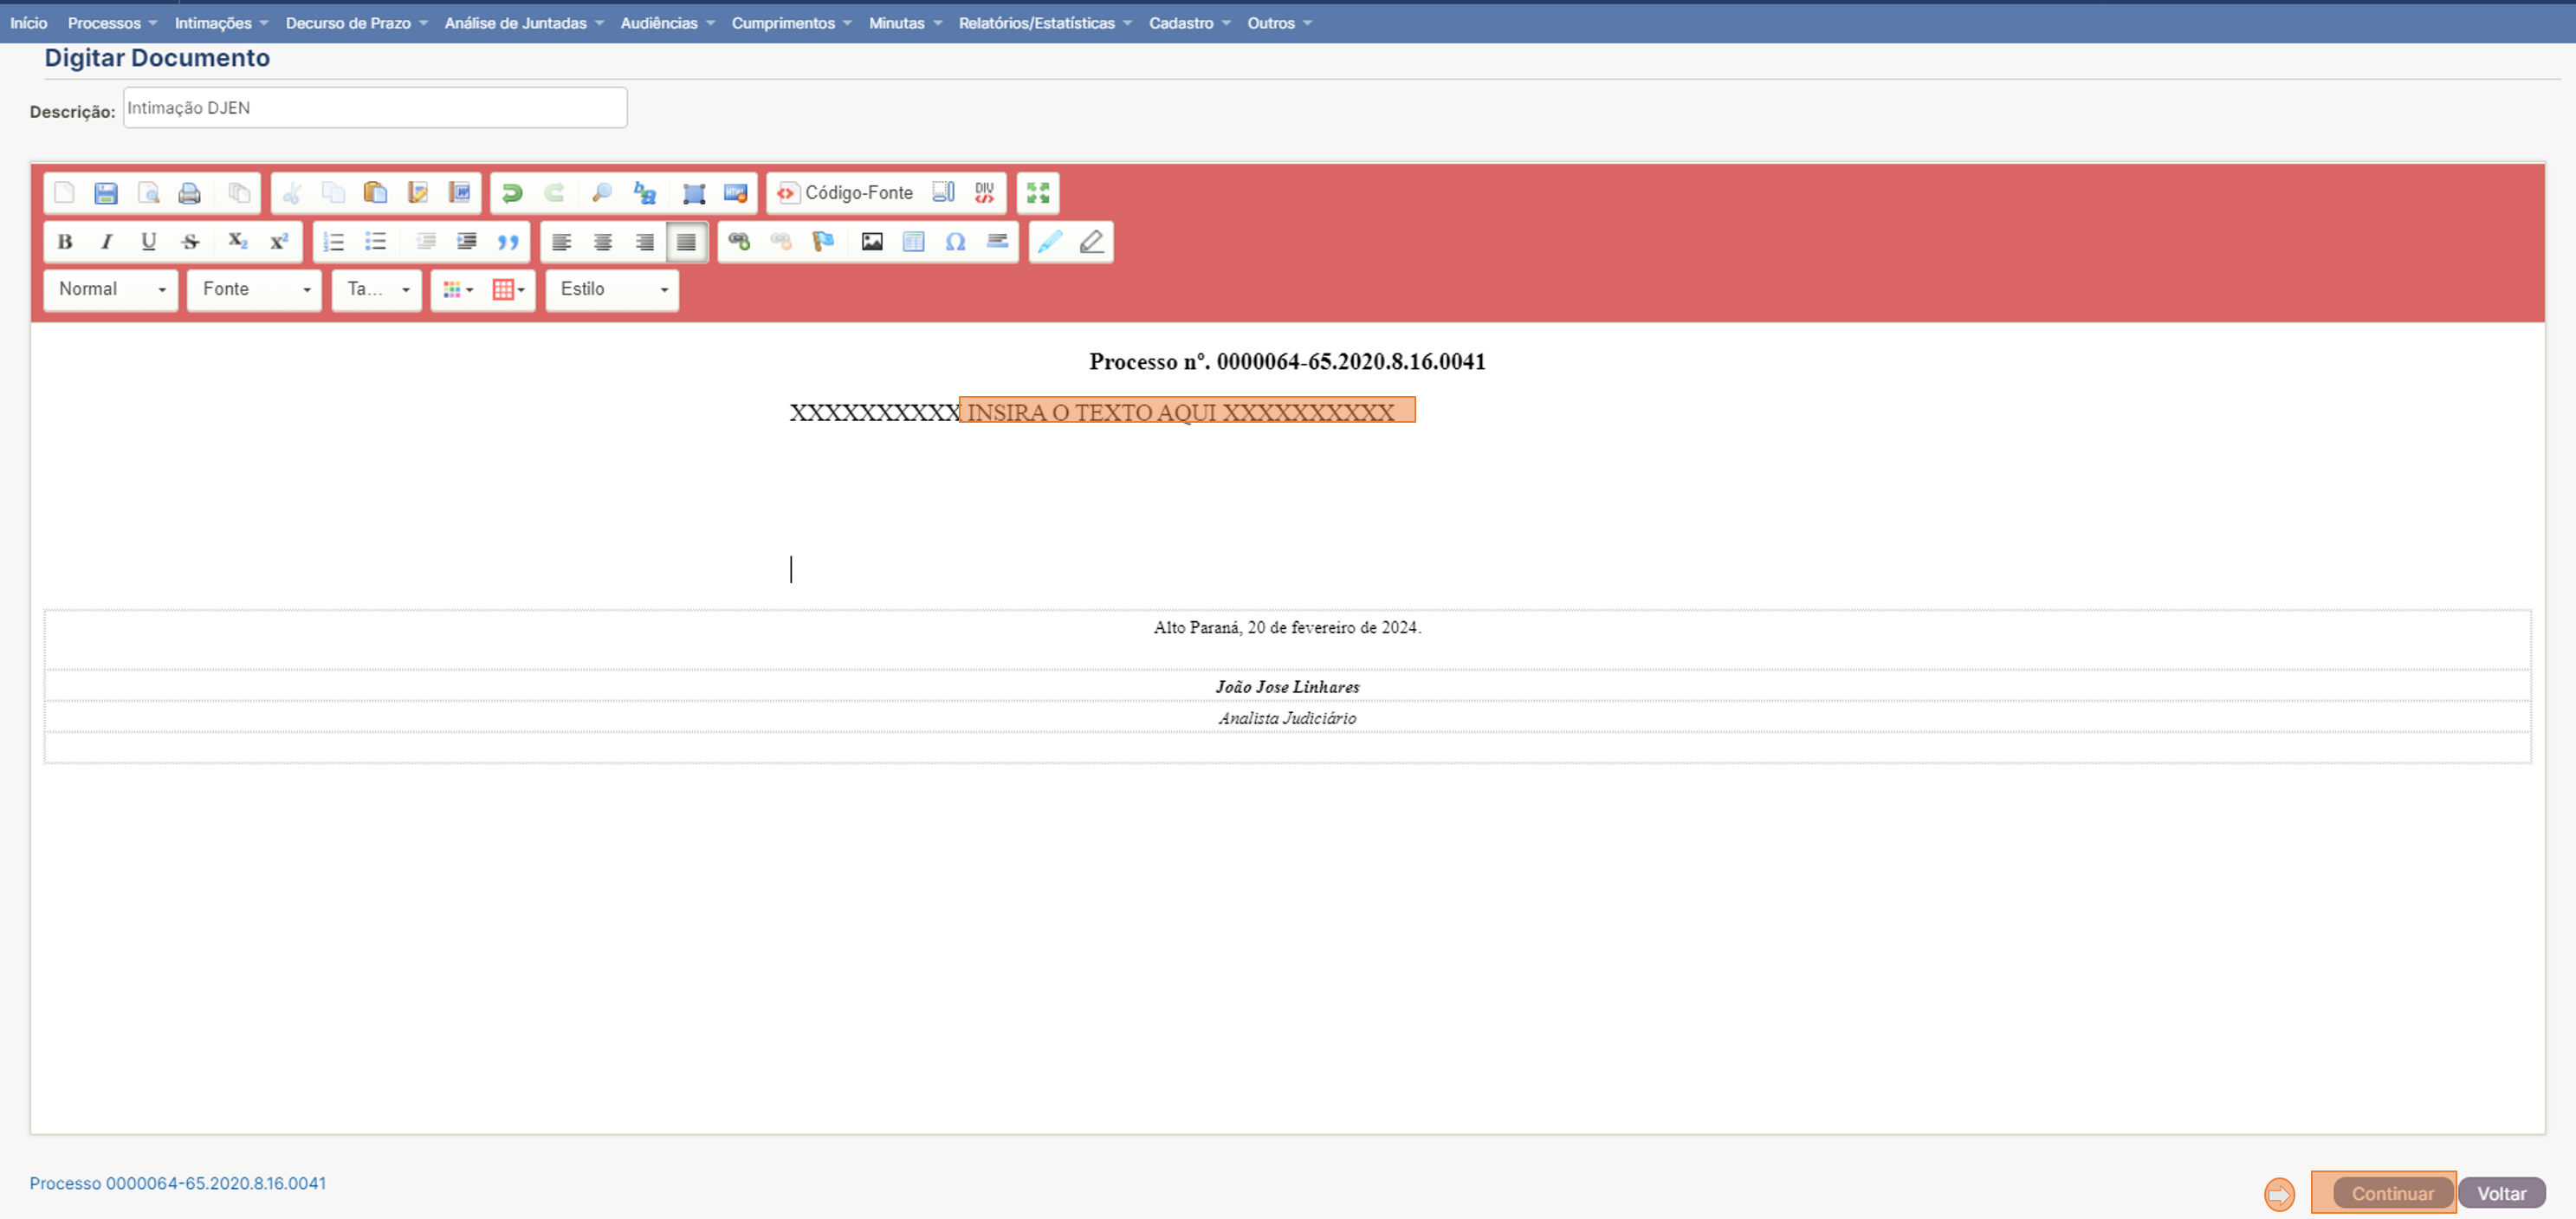Open the text color picker
Image resolution: width=2576 pixels, height=1219 pixels.
click(x=458, y=290)
